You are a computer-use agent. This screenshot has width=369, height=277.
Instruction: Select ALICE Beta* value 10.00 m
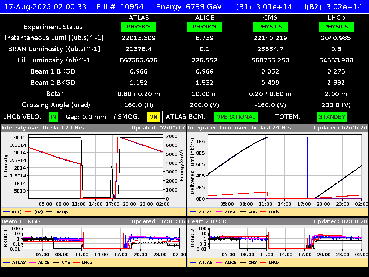[205, 94]
